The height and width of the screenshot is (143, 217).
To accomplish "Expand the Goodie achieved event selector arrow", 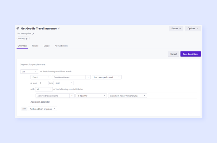I will (x=88, y=77).
